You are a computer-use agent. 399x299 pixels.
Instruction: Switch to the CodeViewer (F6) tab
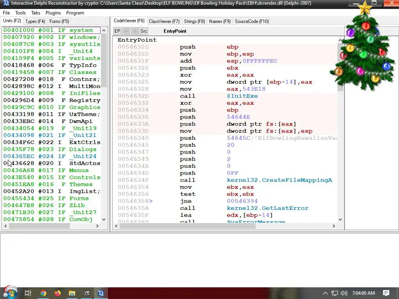tap(129, 21)
